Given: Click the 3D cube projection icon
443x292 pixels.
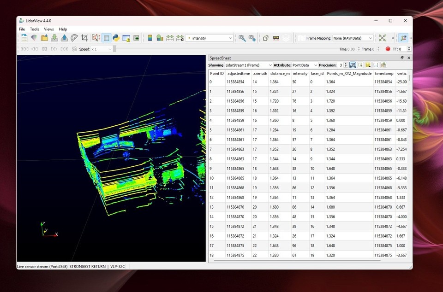Looking at the screenshot, I should click(x=266, y=38).
